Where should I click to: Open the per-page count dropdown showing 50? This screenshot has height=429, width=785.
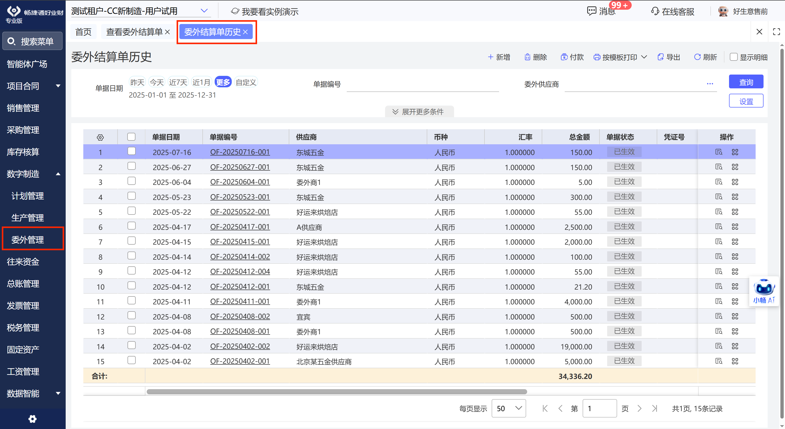[509, 408]
